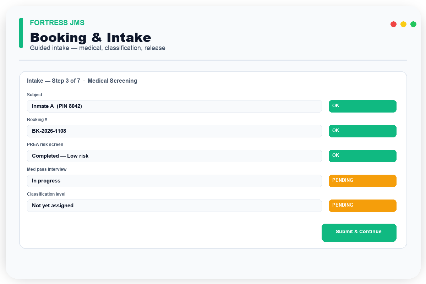Click the PREA risk screen field
The height and width of the screenshot is (284, 426).
pyautogui.click(x=174, y=156)
